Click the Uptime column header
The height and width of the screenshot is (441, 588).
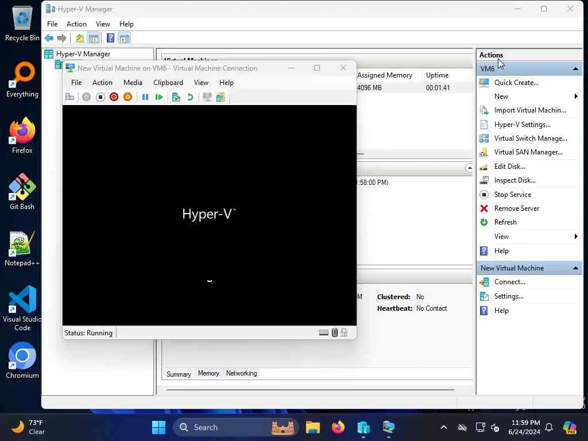point(437,75)
